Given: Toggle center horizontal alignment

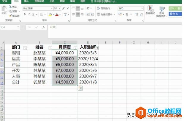Looking at the screenshot, I should [78, 14].
